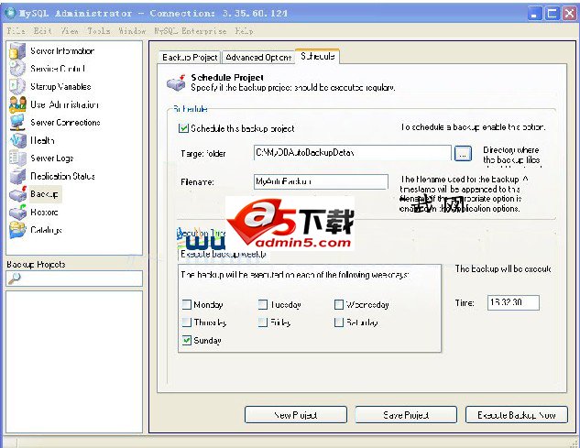
Task: Open the View menu
Action: point(70,31)
